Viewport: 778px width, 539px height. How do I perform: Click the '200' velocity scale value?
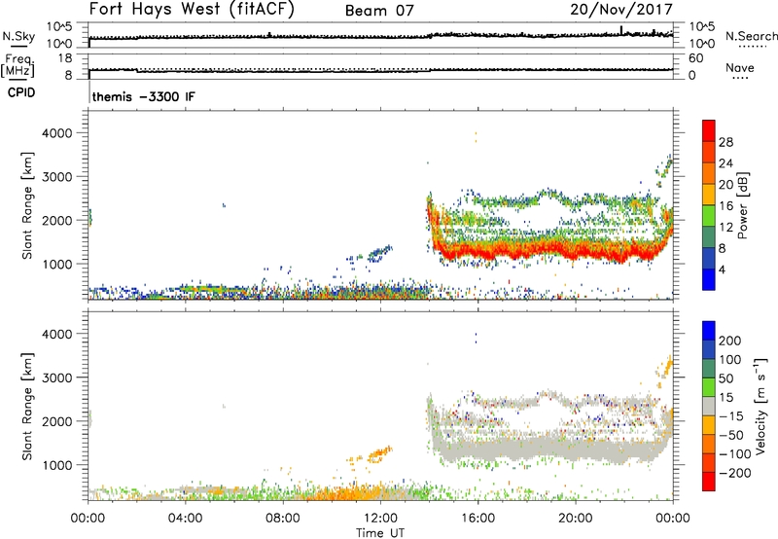tap(730, 341)
